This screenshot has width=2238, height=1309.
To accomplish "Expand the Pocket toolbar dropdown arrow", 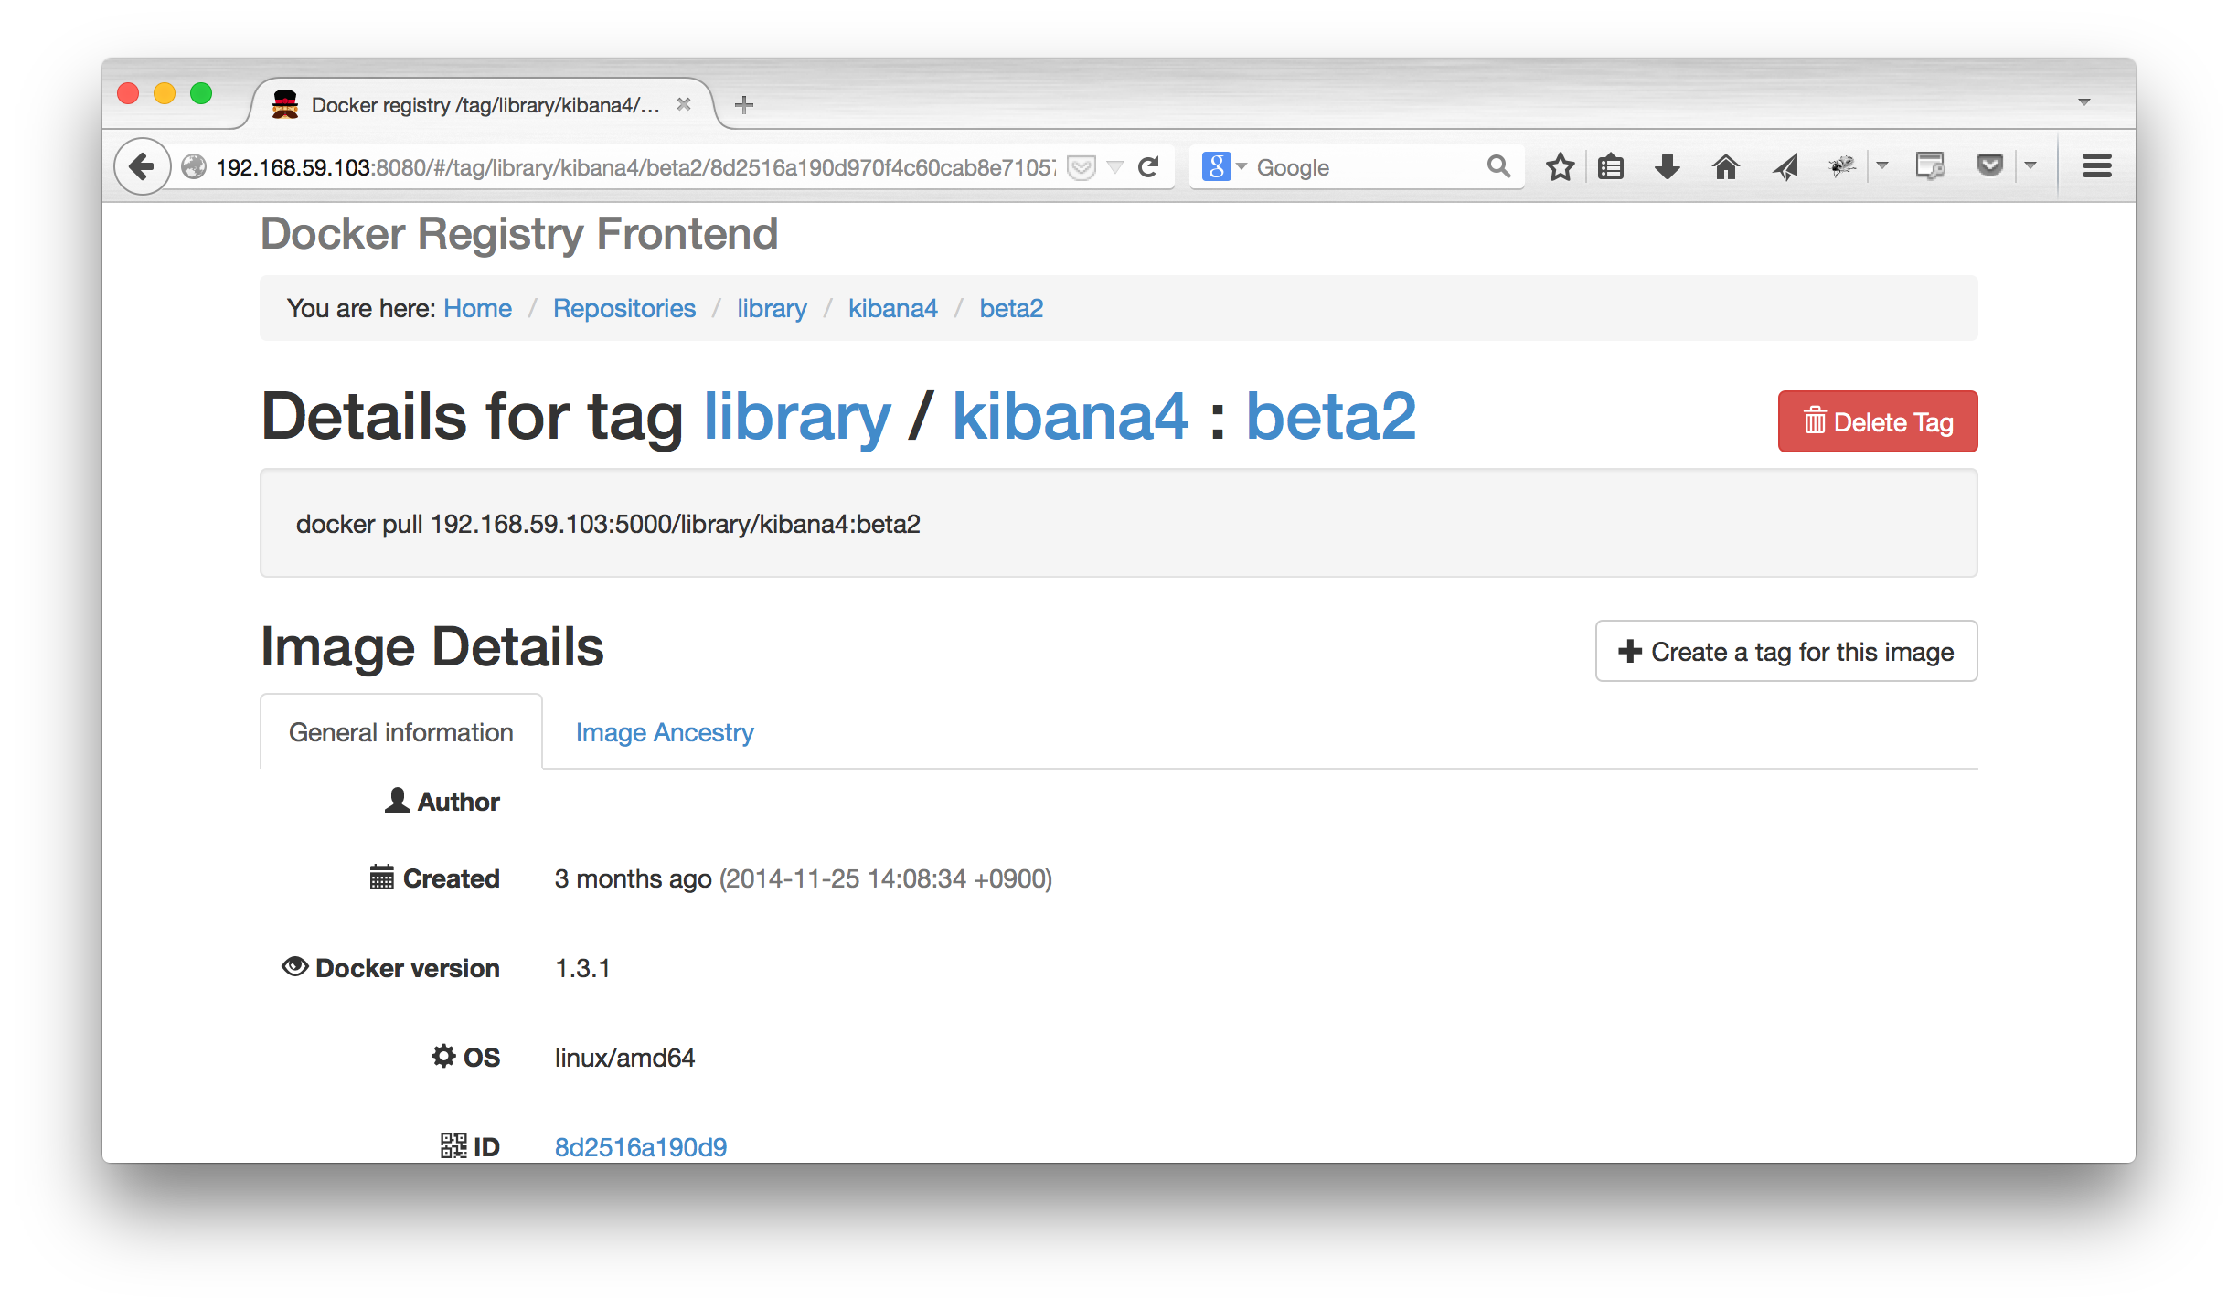I will point(2030,166).
